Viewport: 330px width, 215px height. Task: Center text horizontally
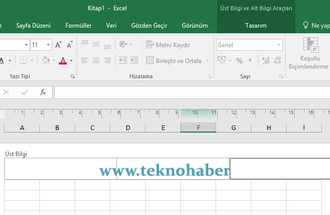click(x=96, y=60)
